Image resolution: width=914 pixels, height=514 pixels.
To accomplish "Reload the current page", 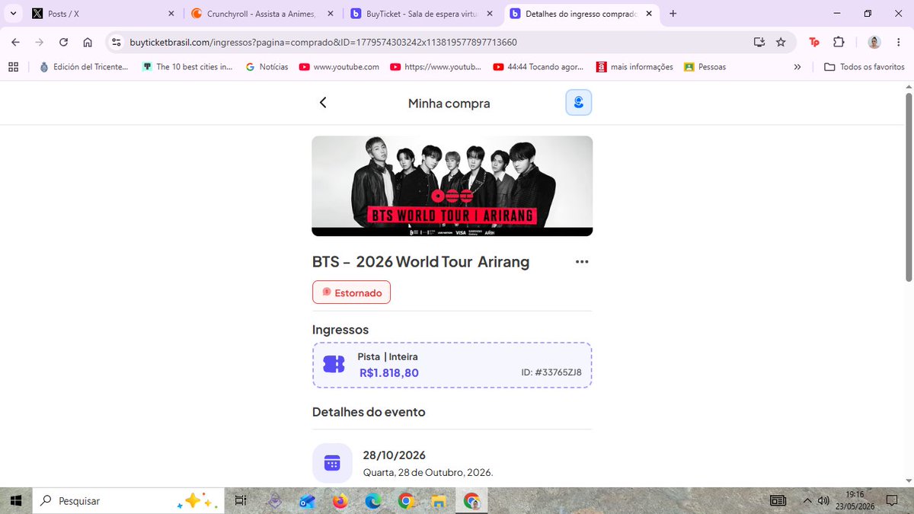I will click(64, 42).
